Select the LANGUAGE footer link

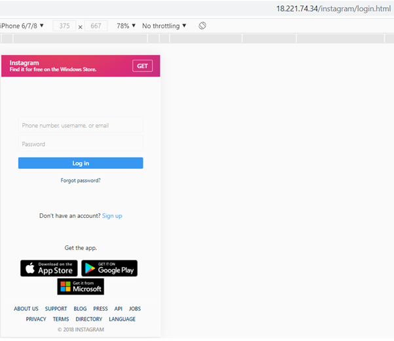click(122, 319)
